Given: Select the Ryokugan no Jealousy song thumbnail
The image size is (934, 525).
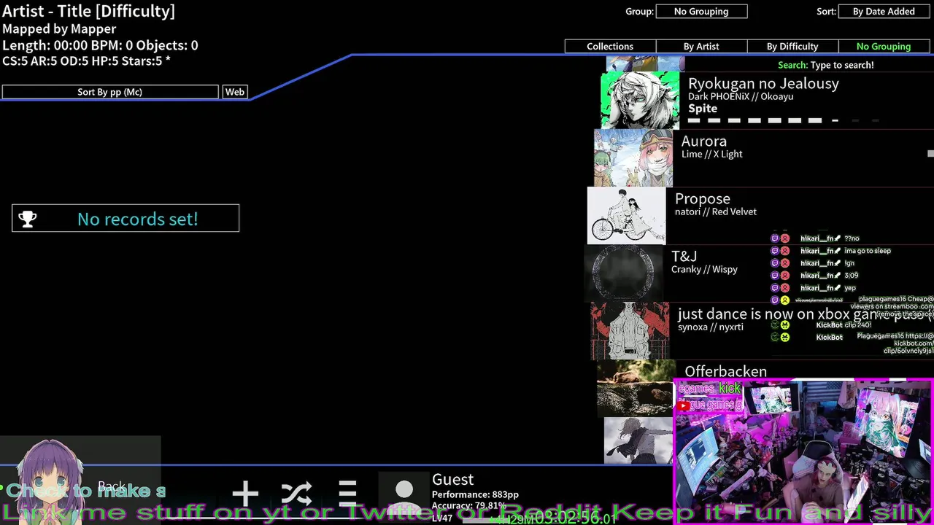Looking at the screenshot, I should (x=640, y=101).
